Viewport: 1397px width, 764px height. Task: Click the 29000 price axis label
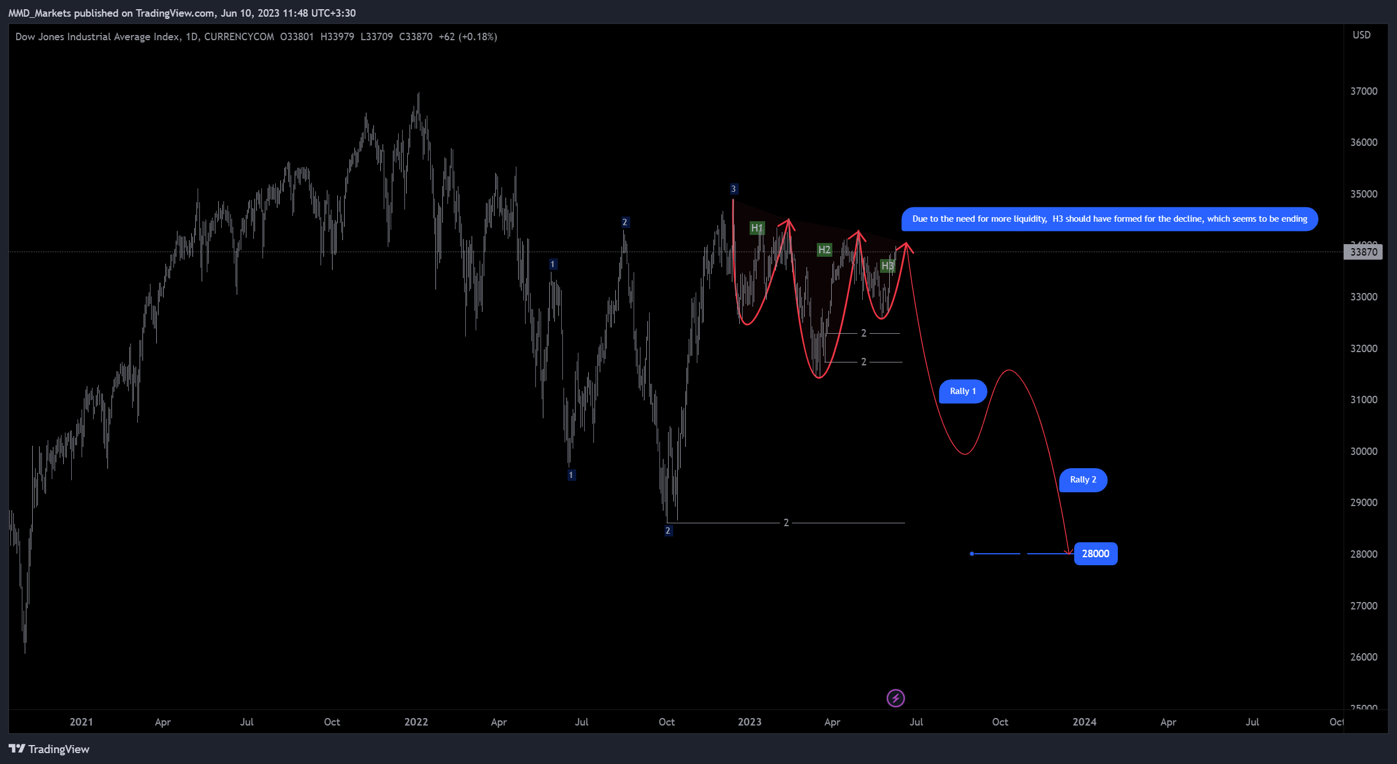point(1364,503)
